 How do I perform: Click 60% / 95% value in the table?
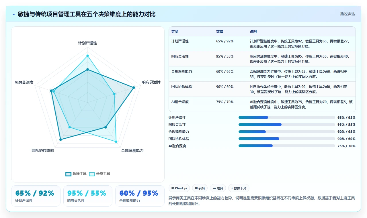pyautogui.click(x=225, y=72)
